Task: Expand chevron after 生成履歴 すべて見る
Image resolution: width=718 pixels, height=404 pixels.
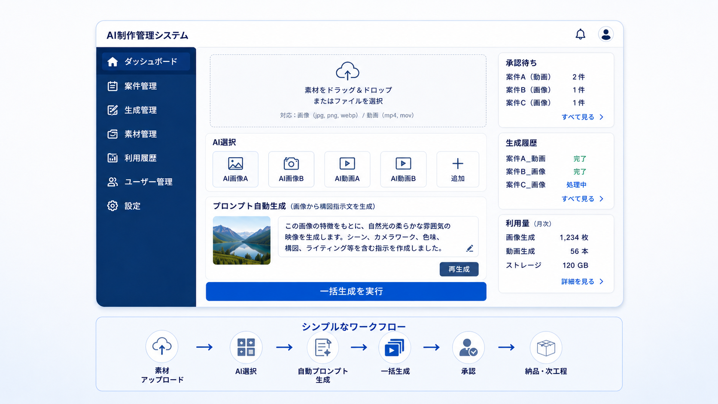Action: 602,199
